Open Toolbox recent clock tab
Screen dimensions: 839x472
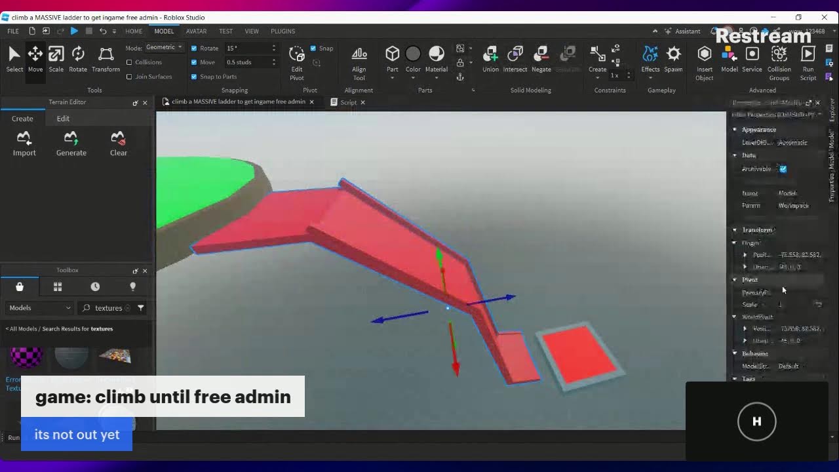click(95, 286)
